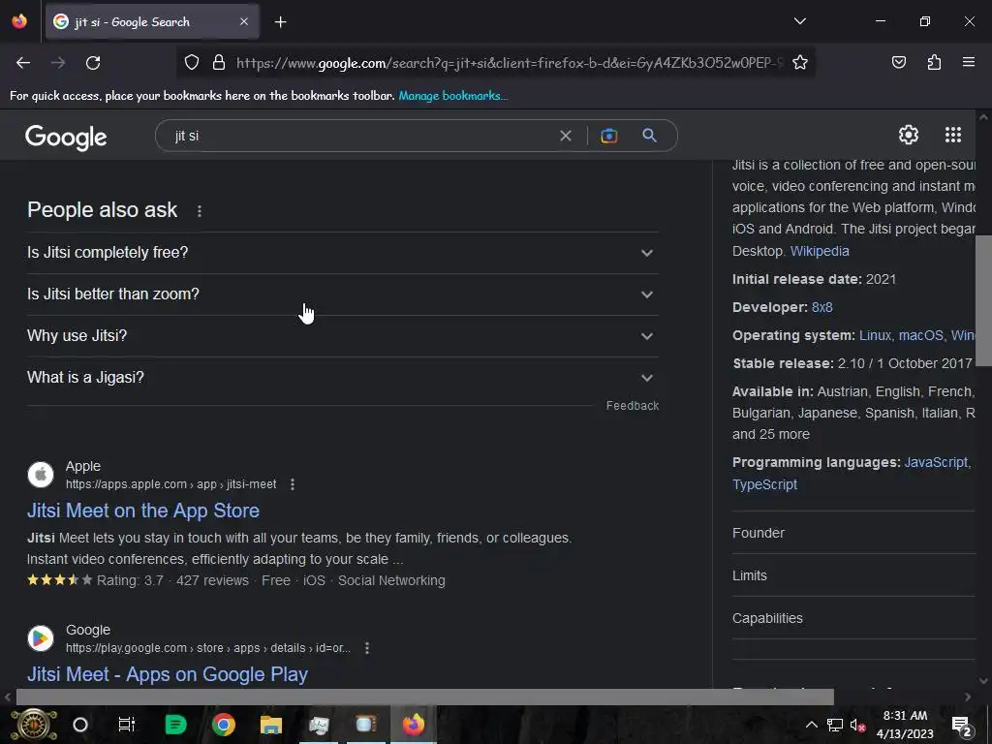
Task: Expand 'Is Jitsi better than zoom?' question
Action: [343, 294]
